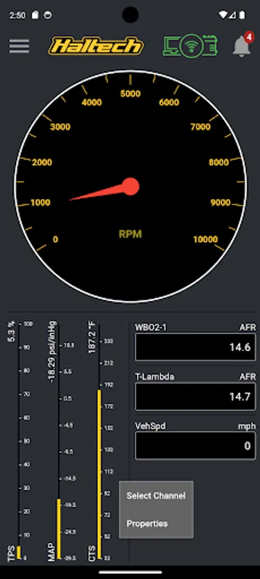Open notifications bell with 4 alerts

tap(243, 44)
